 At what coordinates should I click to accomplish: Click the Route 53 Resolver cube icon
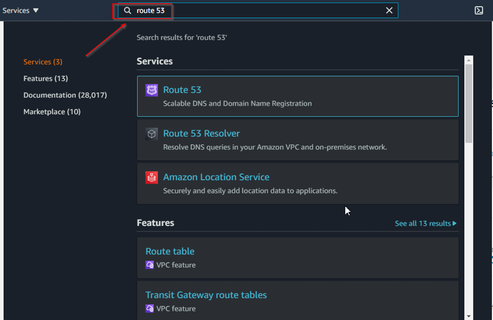[x=151, y=134]
